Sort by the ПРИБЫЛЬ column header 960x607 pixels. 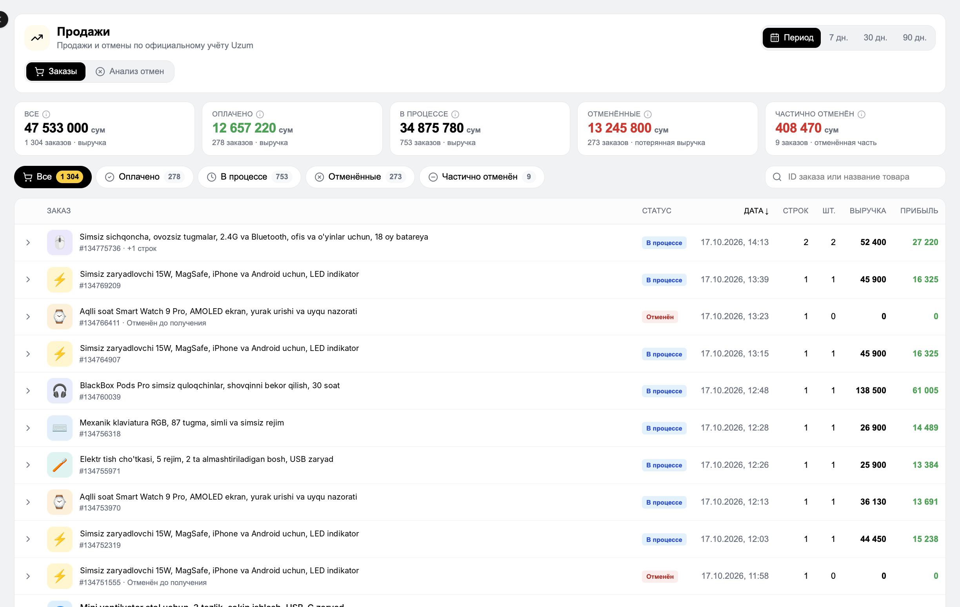click(x=919, y=211)
